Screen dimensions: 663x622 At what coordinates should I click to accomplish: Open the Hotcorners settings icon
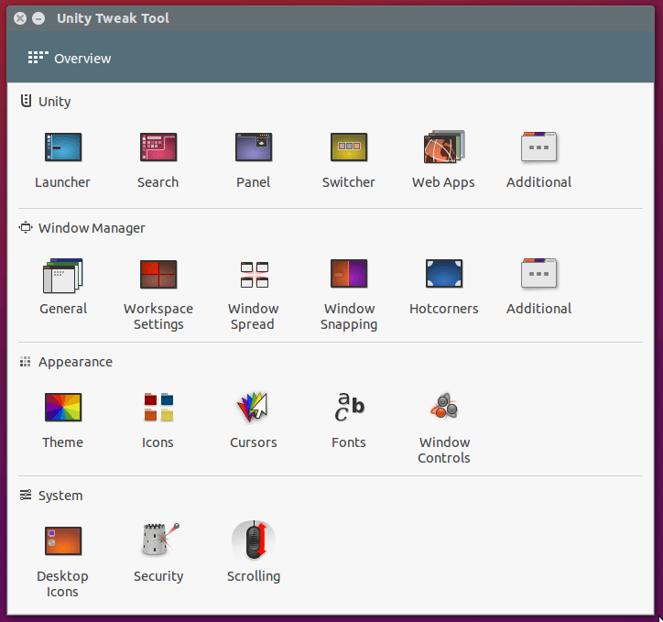click(443, 274)
